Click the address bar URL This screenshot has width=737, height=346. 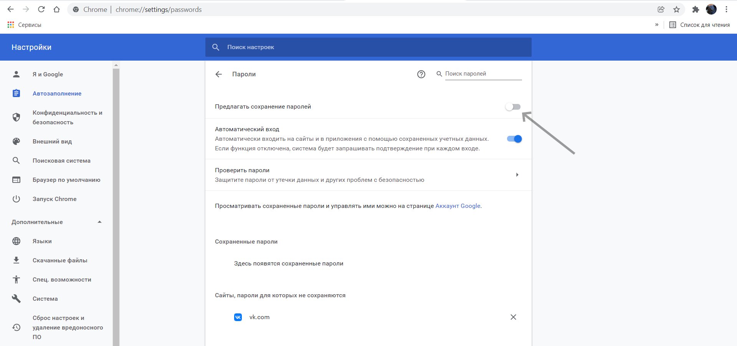pos(159,9)
